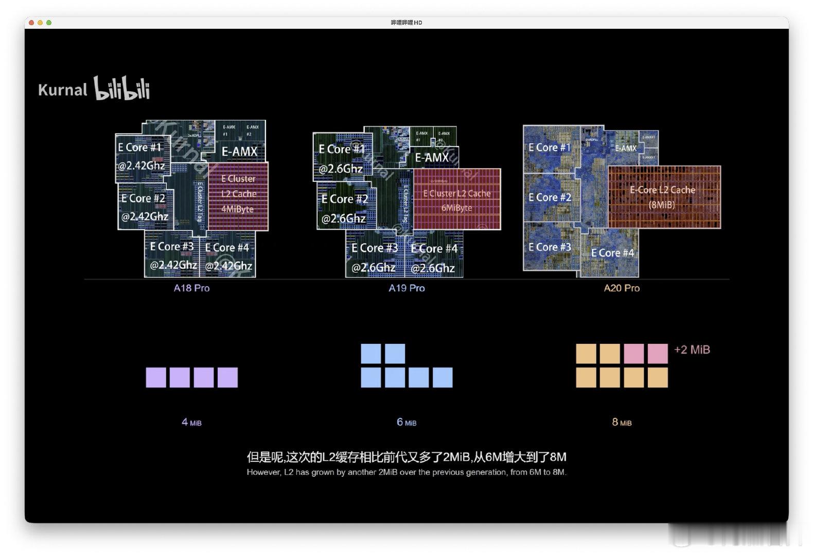The height and width of the screenshot is (555, 813).
Task: Click the bilibili logo
Action: [121, 88]
